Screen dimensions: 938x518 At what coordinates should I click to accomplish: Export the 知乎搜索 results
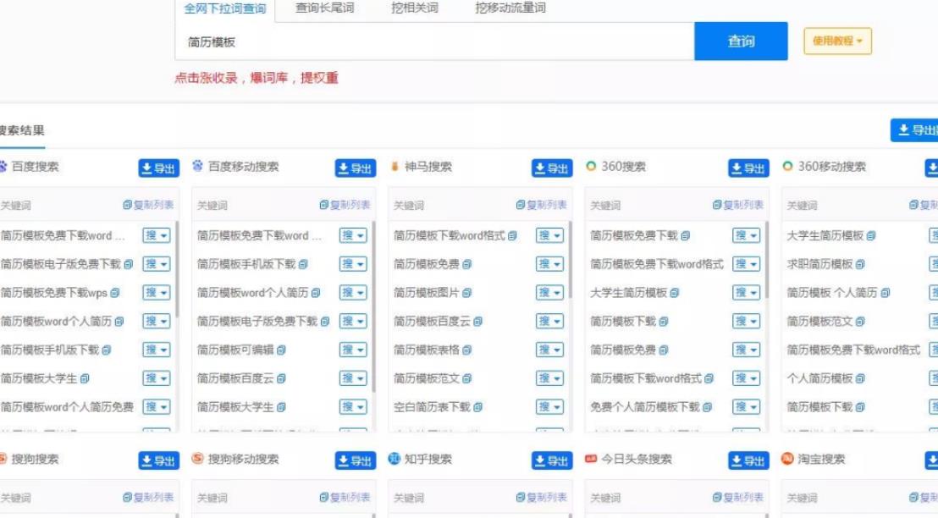tap(552, 460)
